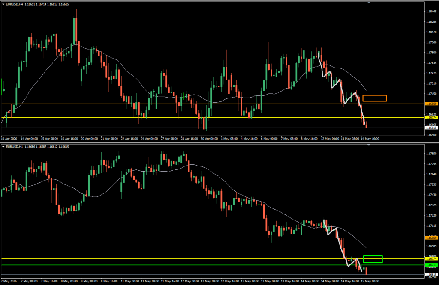The width and height of the screenshot is (439, 285).
Task: Click the 1.17800 price axis label
Action: point(431,53)
